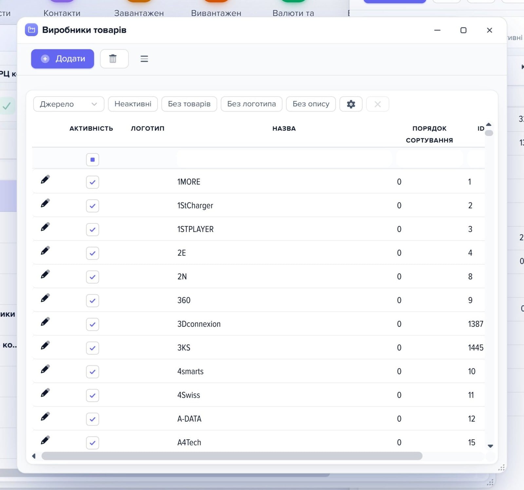Open the filter settings gear icon
The width and height of the screenshot is (524, 490).
(351, 104)
